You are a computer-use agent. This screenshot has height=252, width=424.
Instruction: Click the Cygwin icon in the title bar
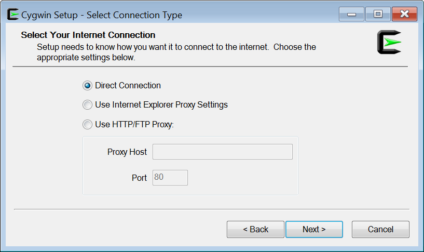click(x=13, y=14)
